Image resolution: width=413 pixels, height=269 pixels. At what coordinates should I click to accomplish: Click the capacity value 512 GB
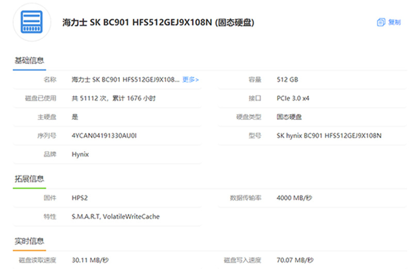coord(288,80)
